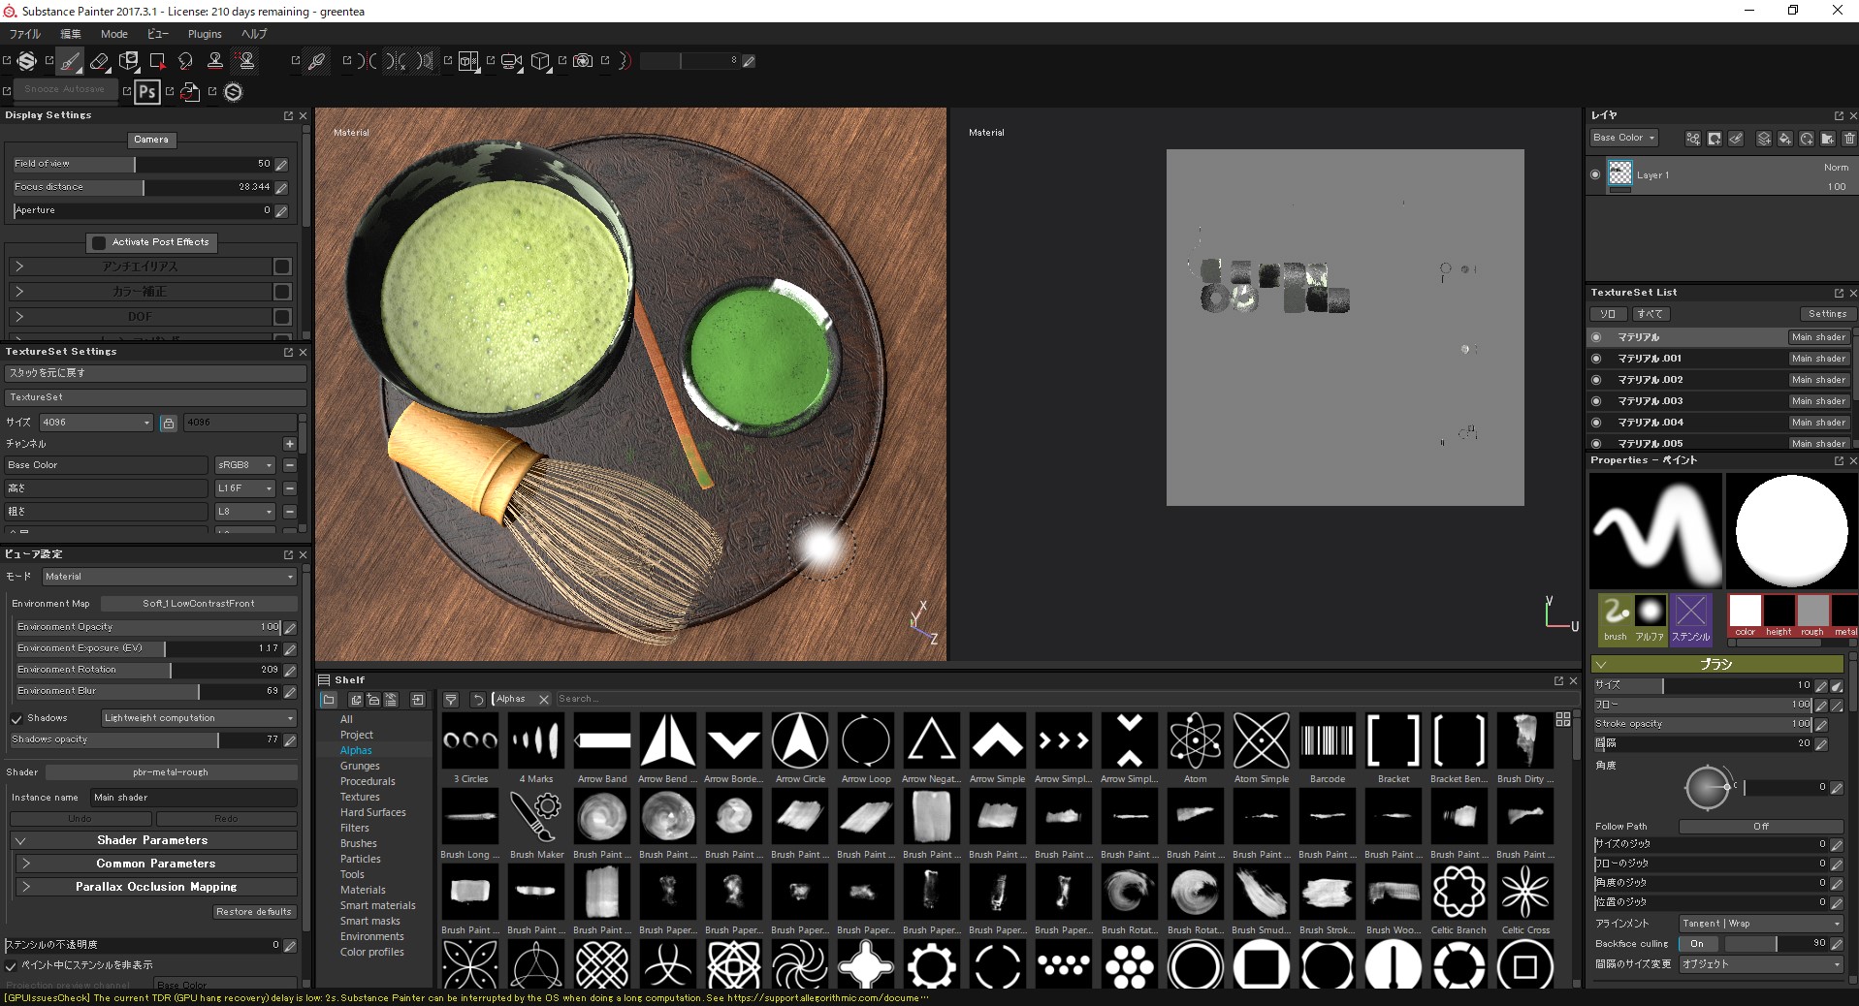
Task: Hide Layer 1 visibility toggle
Action: pos(1595,175)
